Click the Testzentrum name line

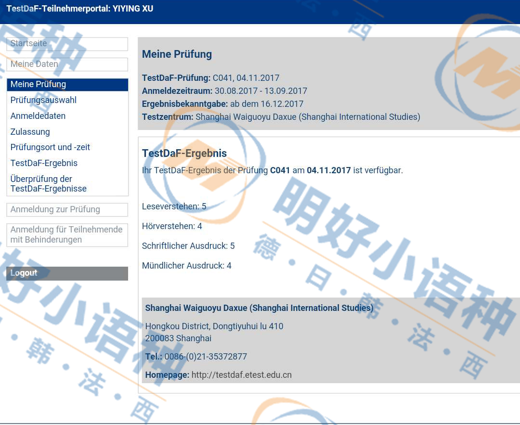tap(281, 117)
